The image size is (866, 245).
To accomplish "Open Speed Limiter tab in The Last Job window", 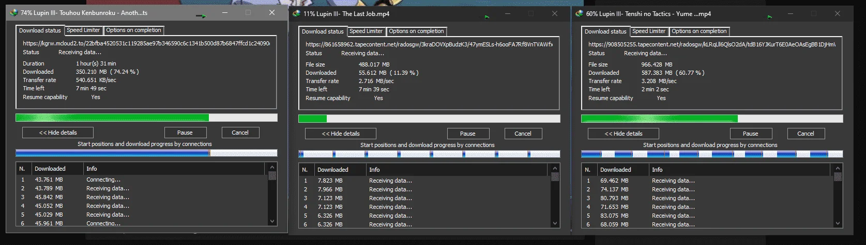I will click(x=366, y=31).
